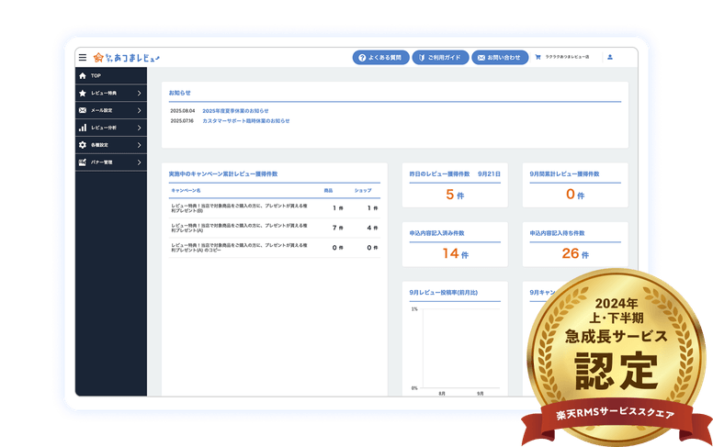The width and height of the screenshot is (713, 447).
Task: Open the ご利用ガイド button
Action: (x=441, y=58)
